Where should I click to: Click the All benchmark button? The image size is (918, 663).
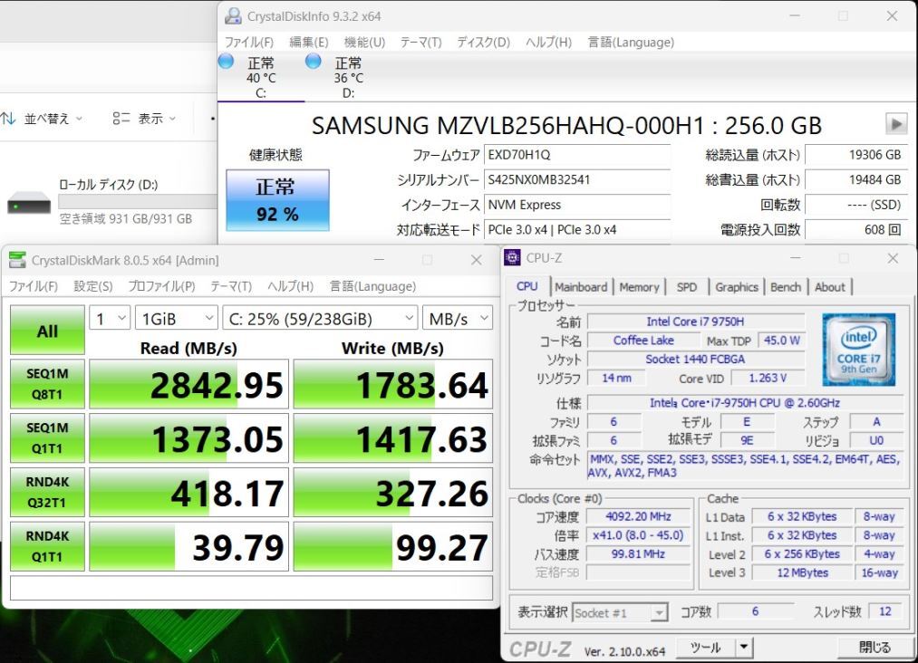click(x=47, y=331)
